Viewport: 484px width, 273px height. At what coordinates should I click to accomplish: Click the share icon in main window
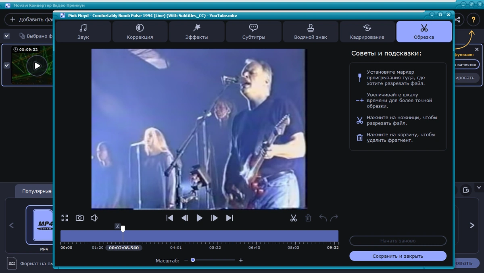[458, 19]
